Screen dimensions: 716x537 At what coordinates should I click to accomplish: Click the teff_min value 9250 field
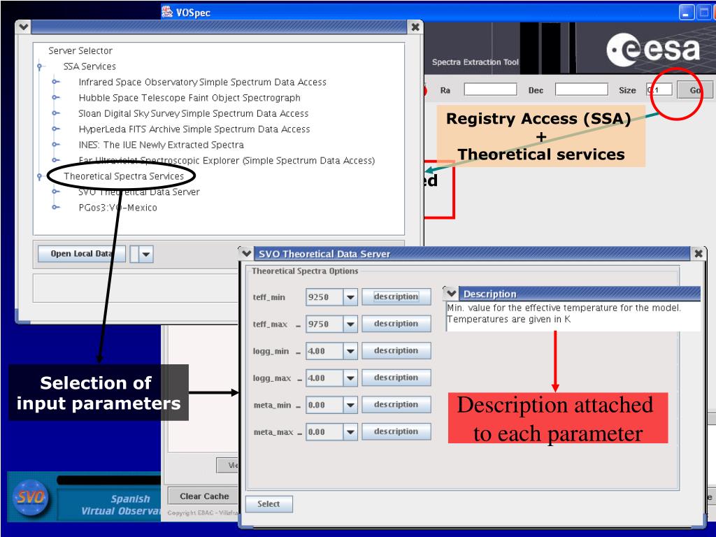[x=324, y=297]
